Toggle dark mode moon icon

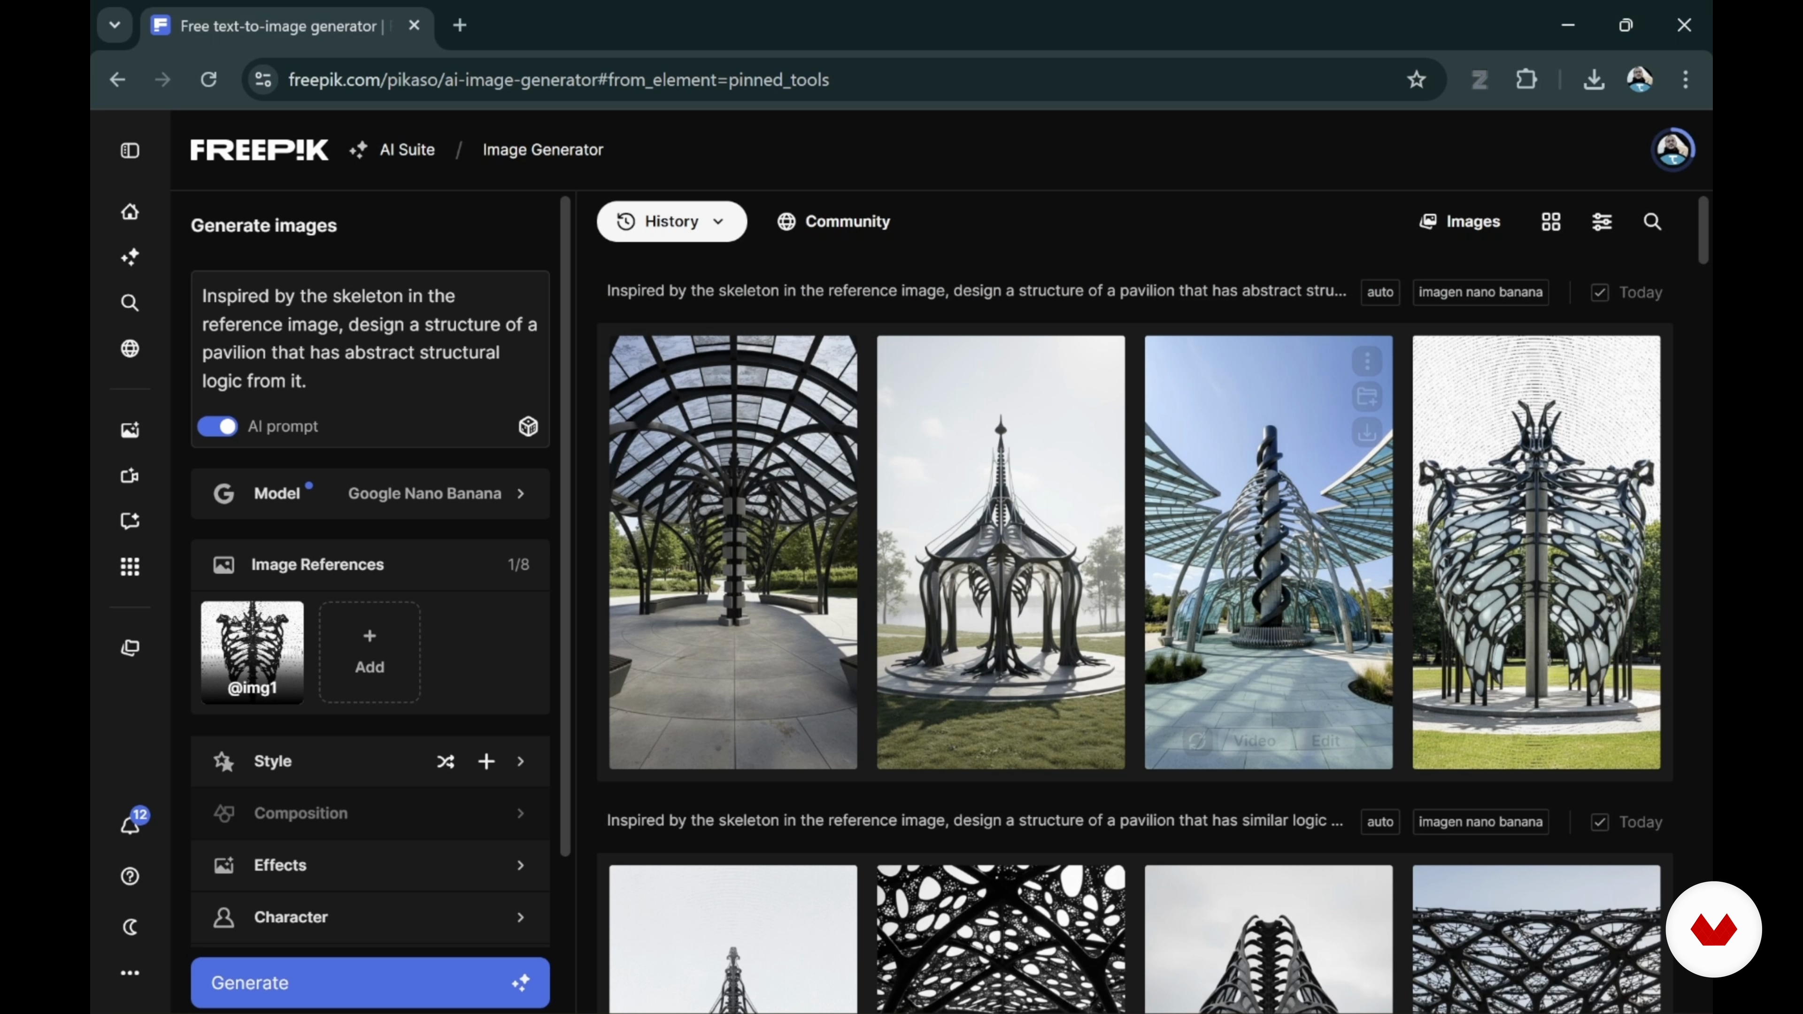[x=130, y=927]
